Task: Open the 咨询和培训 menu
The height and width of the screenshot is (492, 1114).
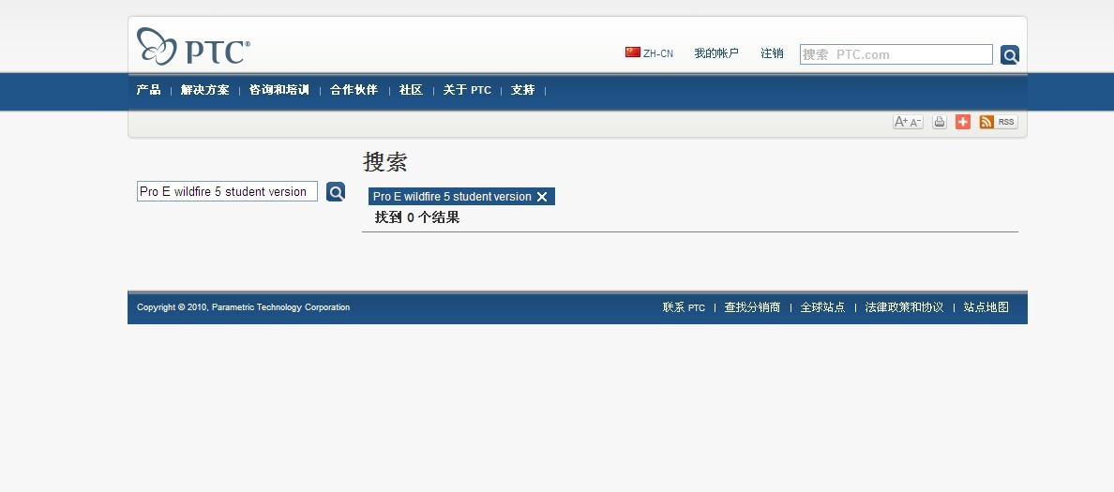Action: click(279, 90)
